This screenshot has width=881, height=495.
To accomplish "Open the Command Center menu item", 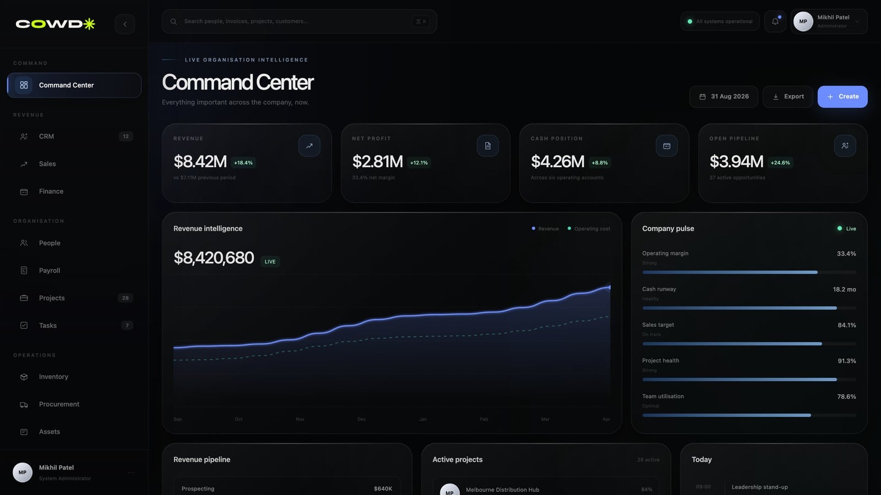I will [x=74, y=85].
